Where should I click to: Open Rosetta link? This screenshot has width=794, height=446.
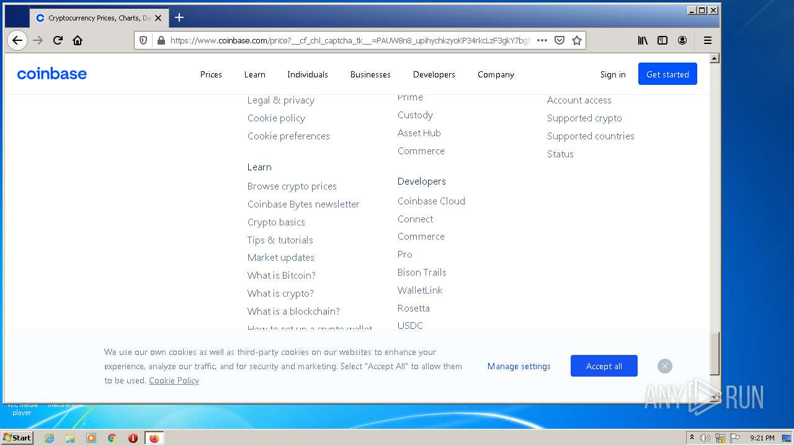tap(414, 308)
